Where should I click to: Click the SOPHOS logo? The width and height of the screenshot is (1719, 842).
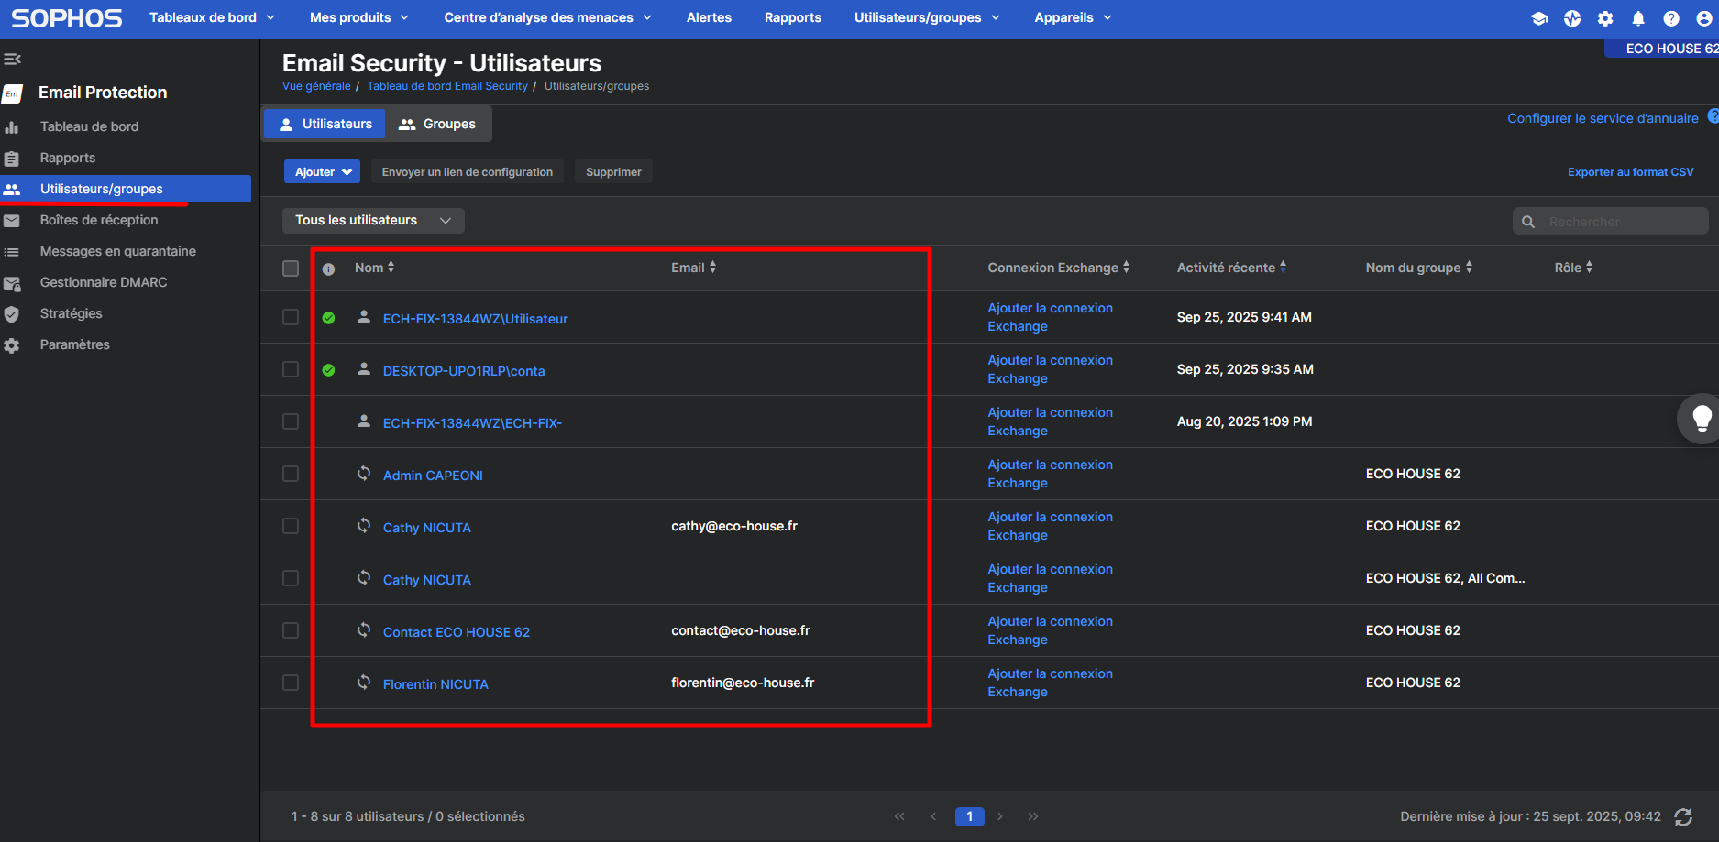66,18
